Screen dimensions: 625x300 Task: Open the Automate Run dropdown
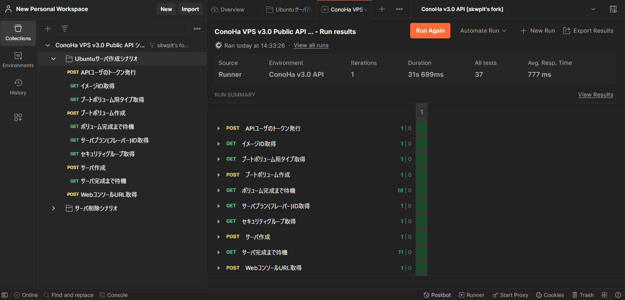(483, 30)
